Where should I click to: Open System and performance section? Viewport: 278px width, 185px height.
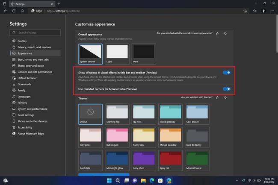coord(35,109)
